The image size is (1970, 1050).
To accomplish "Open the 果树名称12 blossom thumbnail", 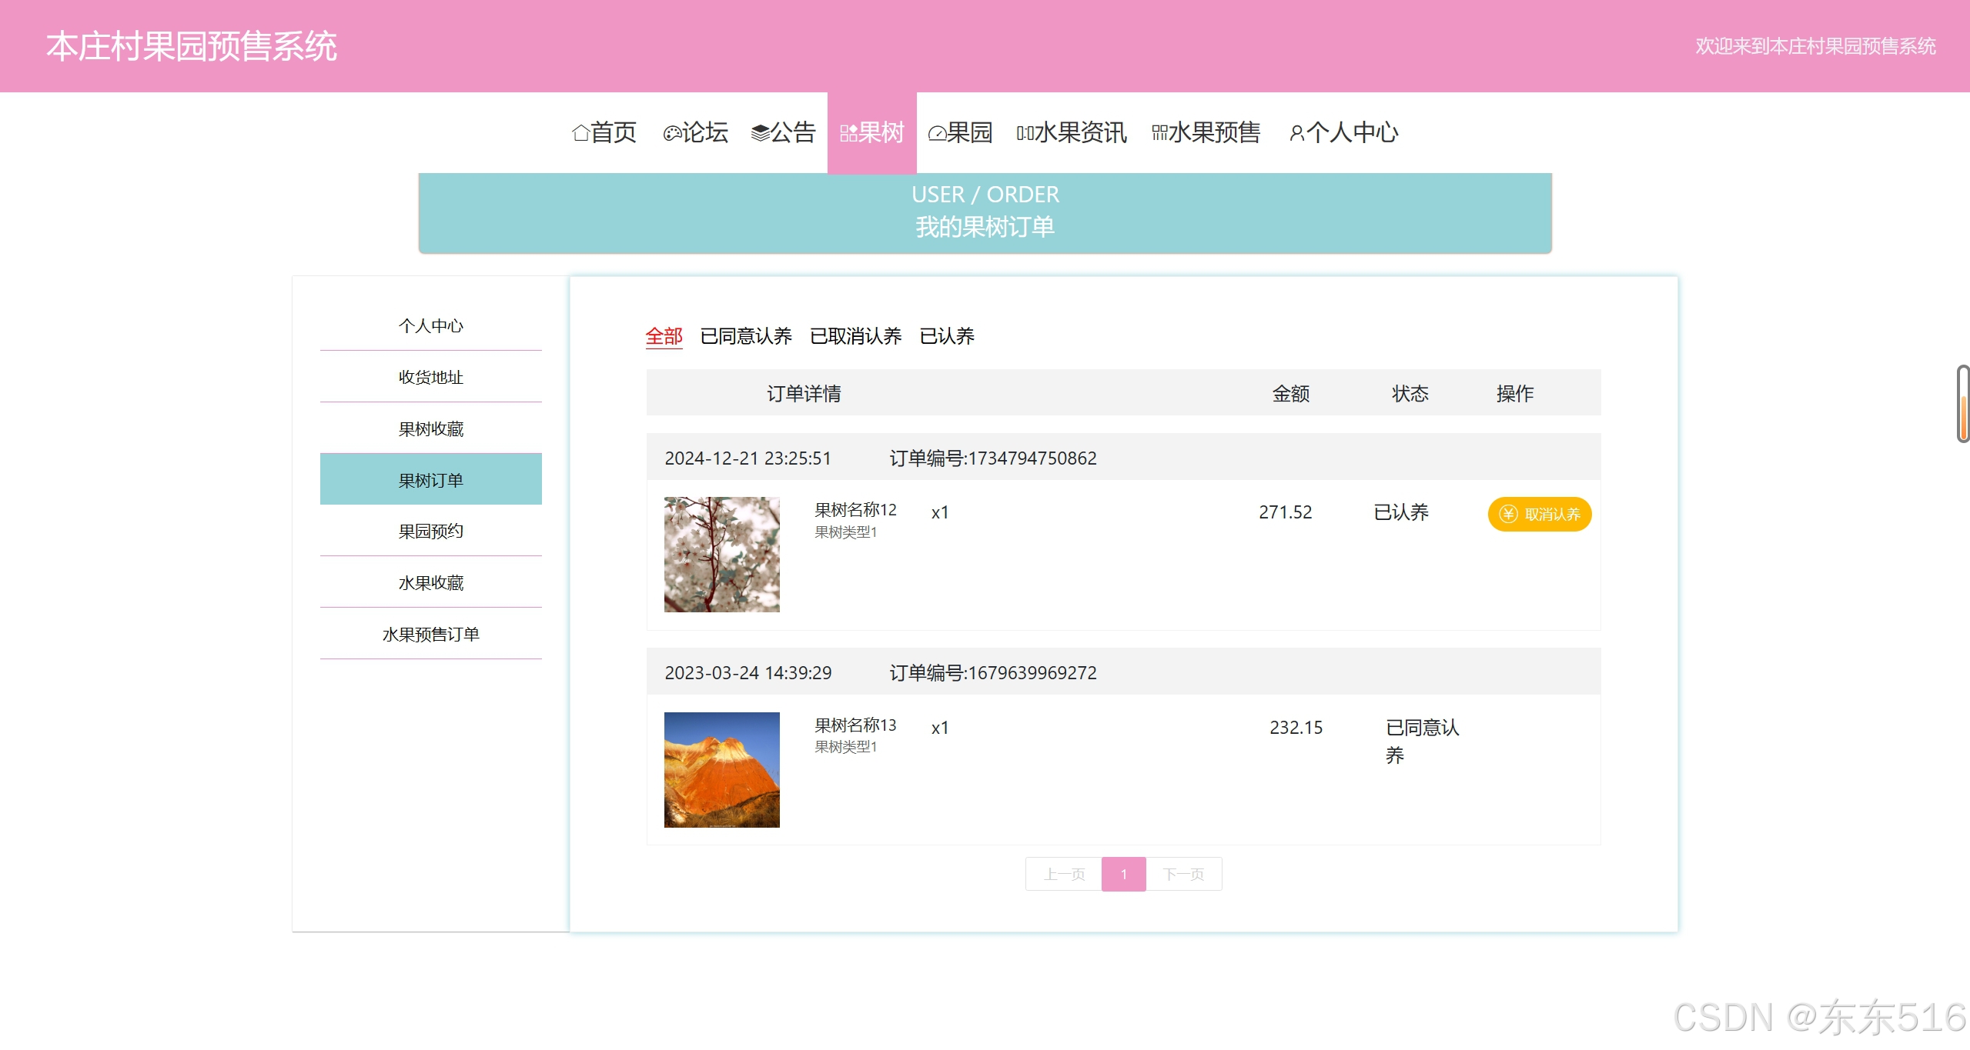I will (x=721, y=554).
